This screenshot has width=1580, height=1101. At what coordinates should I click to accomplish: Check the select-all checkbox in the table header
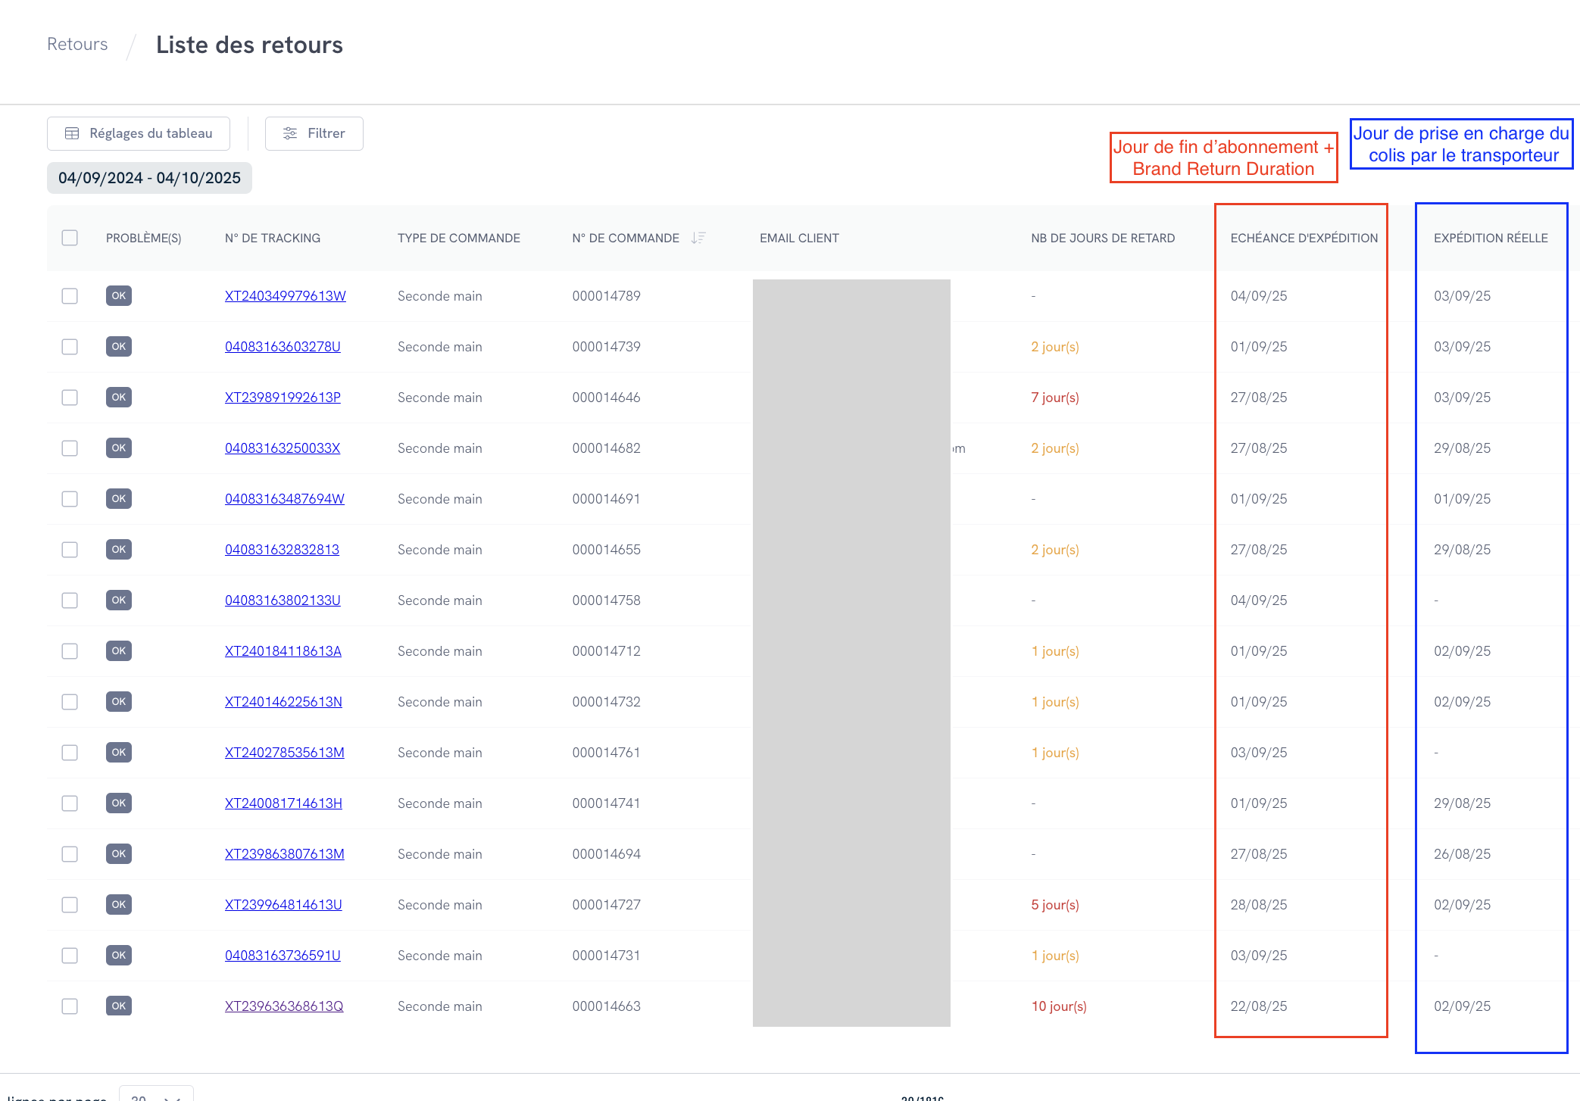[x=70, y=238]
